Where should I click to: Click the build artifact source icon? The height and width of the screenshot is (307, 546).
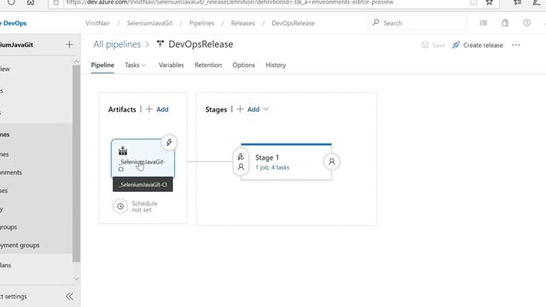coord(123,151)
